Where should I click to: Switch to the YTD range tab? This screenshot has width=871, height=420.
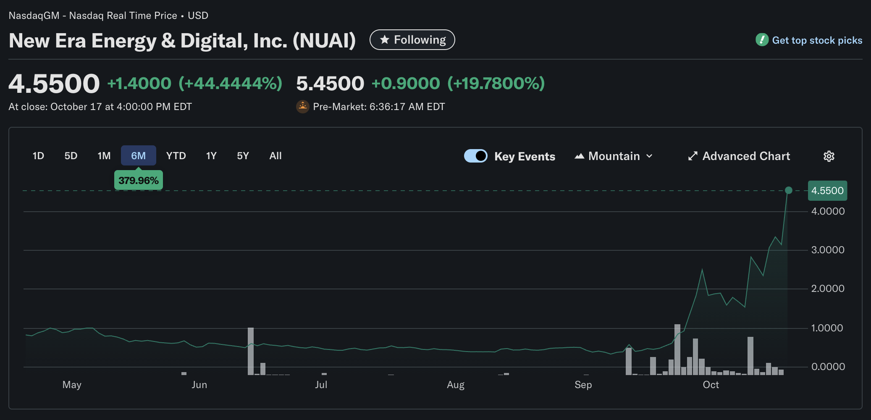[176, 156]
